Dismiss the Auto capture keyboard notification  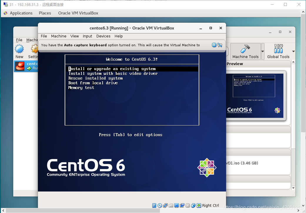(x=214, y=45)
